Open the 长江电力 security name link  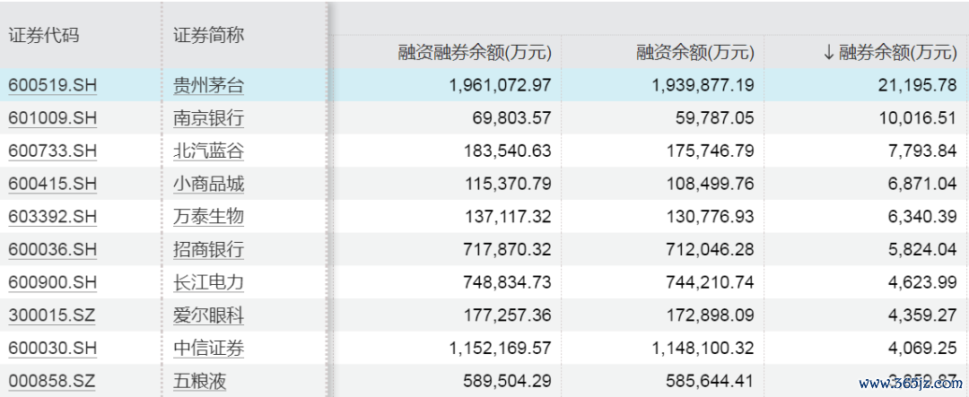pyautogui.click(x=208, y=282)
